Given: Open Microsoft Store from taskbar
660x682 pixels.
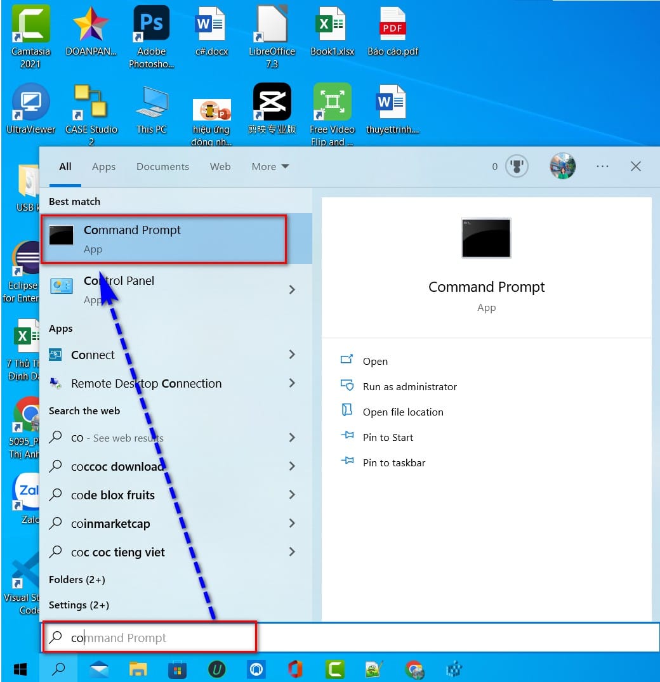Looking at the screenshot, I should [x=177, y=669].
